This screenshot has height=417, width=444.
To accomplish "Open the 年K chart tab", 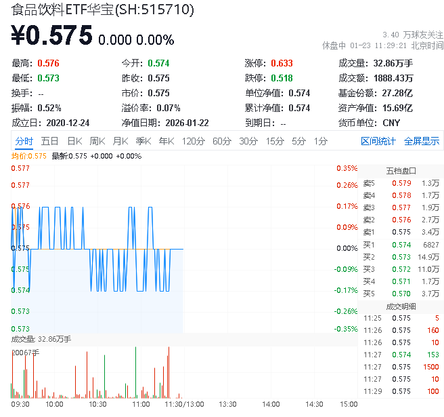I will 166,141.
